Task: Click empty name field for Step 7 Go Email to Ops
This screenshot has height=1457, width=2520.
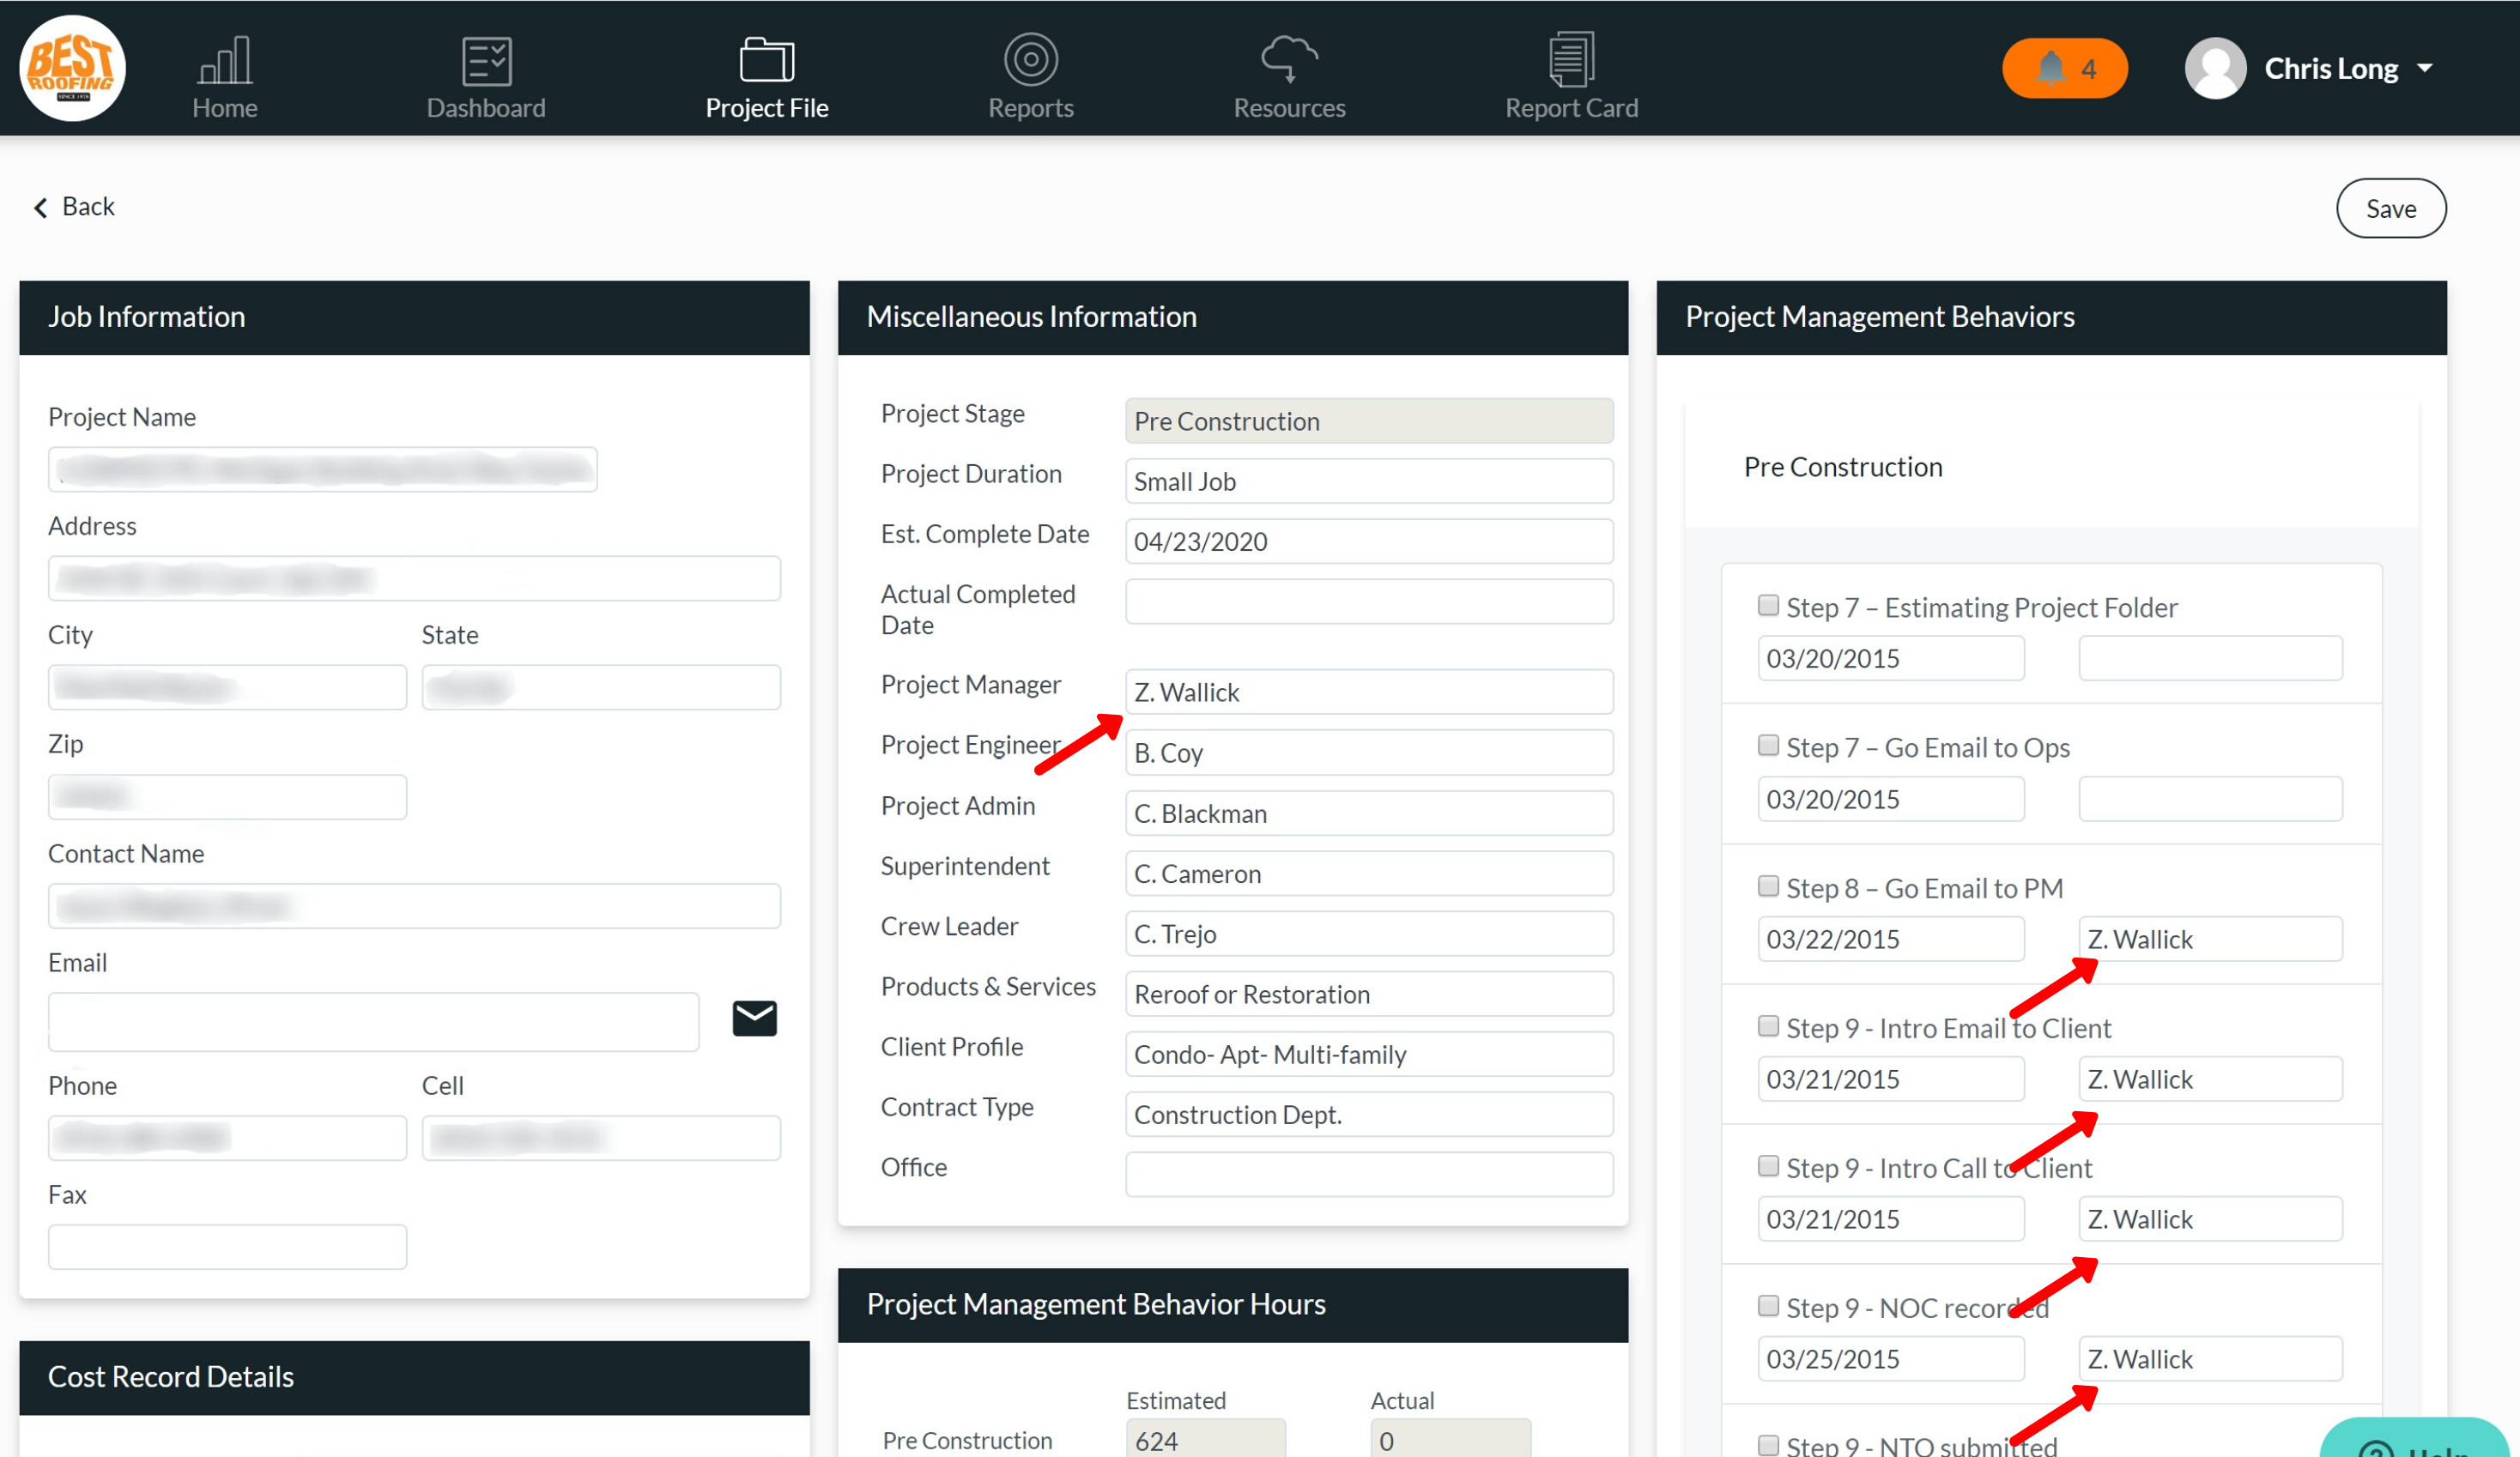Action: [x=2210, y=799]
